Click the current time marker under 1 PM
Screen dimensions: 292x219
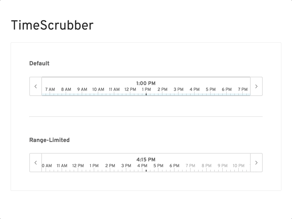[x=146, y=94]
